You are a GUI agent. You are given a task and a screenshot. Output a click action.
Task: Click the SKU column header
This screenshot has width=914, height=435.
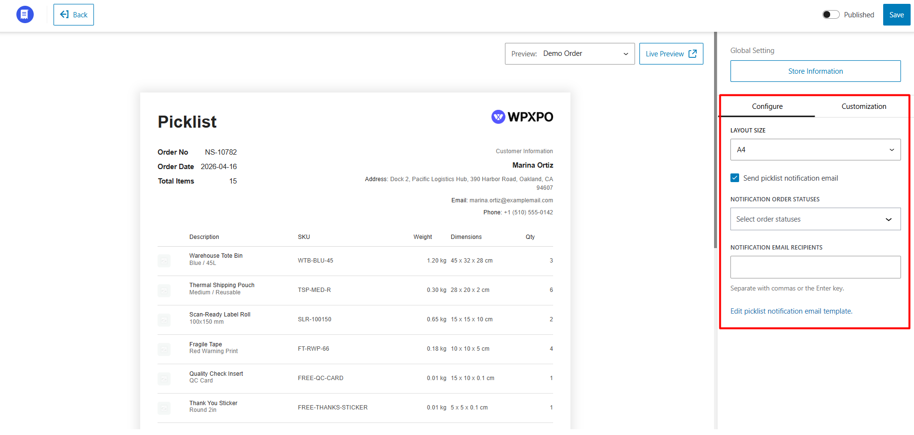coord(304,237)
